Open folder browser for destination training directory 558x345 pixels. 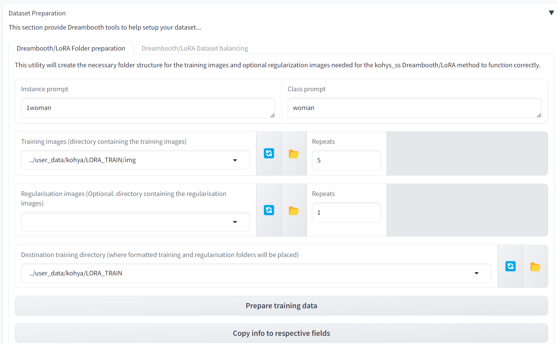point(535,266)
